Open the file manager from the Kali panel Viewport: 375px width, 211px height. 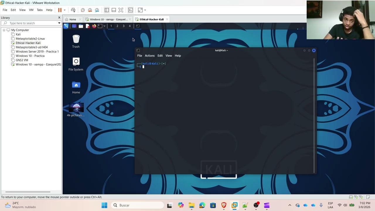(81, 26)
